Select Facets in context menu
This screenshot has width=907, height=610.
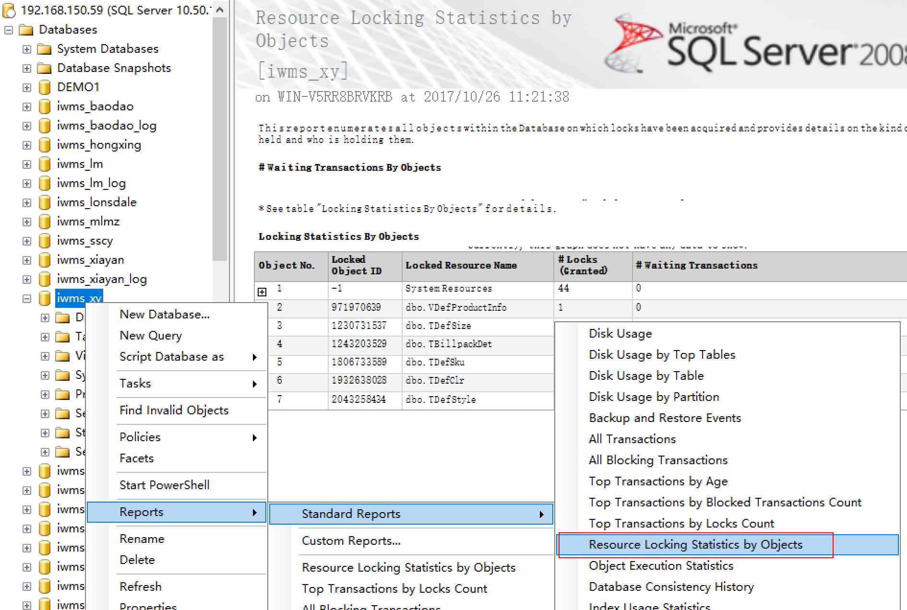[x=177, y=458]
